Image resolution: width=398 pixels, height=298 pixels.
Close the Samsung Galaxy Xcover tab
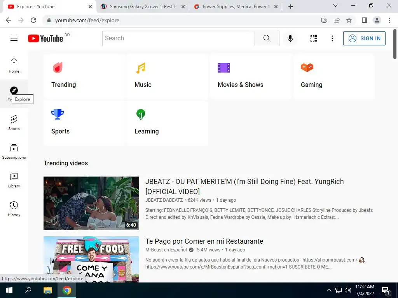tap(183, 7)
